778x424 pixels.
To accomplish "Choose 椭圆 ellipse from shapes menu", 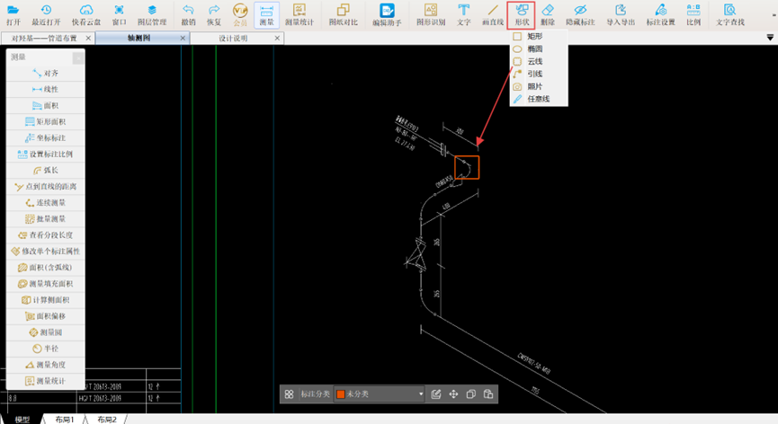I will [539, 49].
